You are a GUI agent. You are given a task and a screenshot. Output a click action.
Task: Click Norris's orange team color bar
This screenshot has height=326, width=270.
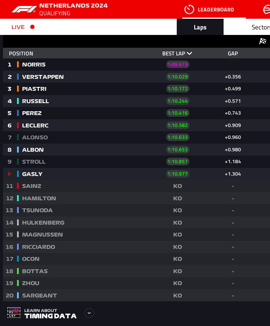point(18,65)
